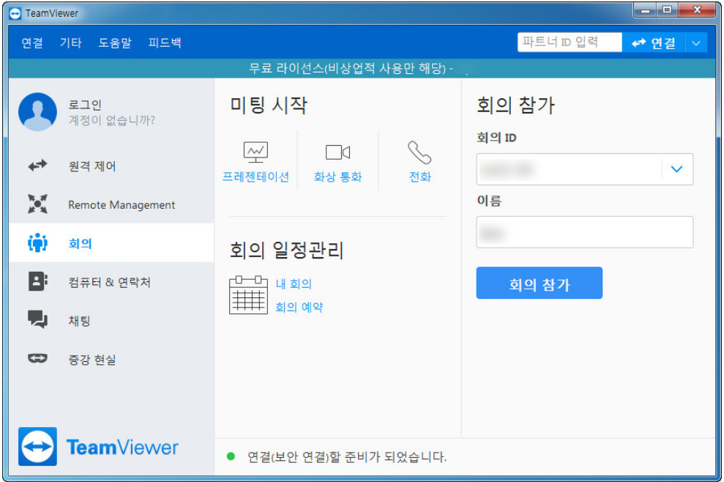
Task: Click the Augmented Reality goggles icon
Action: pyautogui.click(x=37, y=358)
